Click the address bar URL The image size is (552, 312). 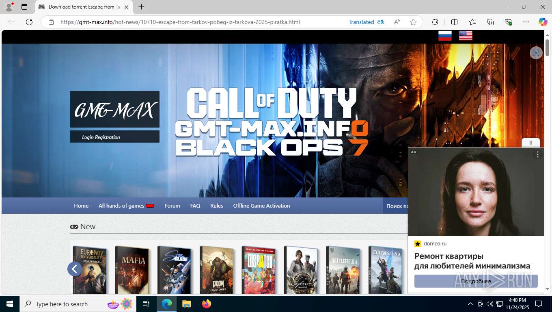tap(180, 22)
